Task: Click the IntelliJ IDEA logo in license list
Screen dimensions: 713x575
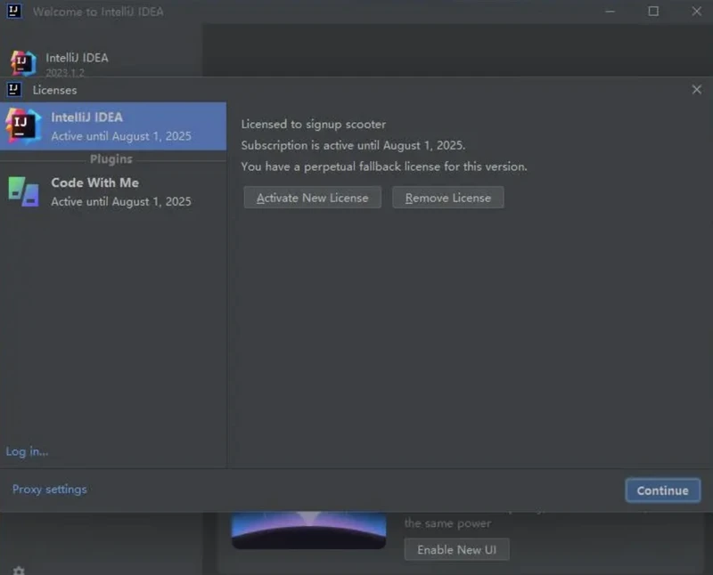Action: 23,126
